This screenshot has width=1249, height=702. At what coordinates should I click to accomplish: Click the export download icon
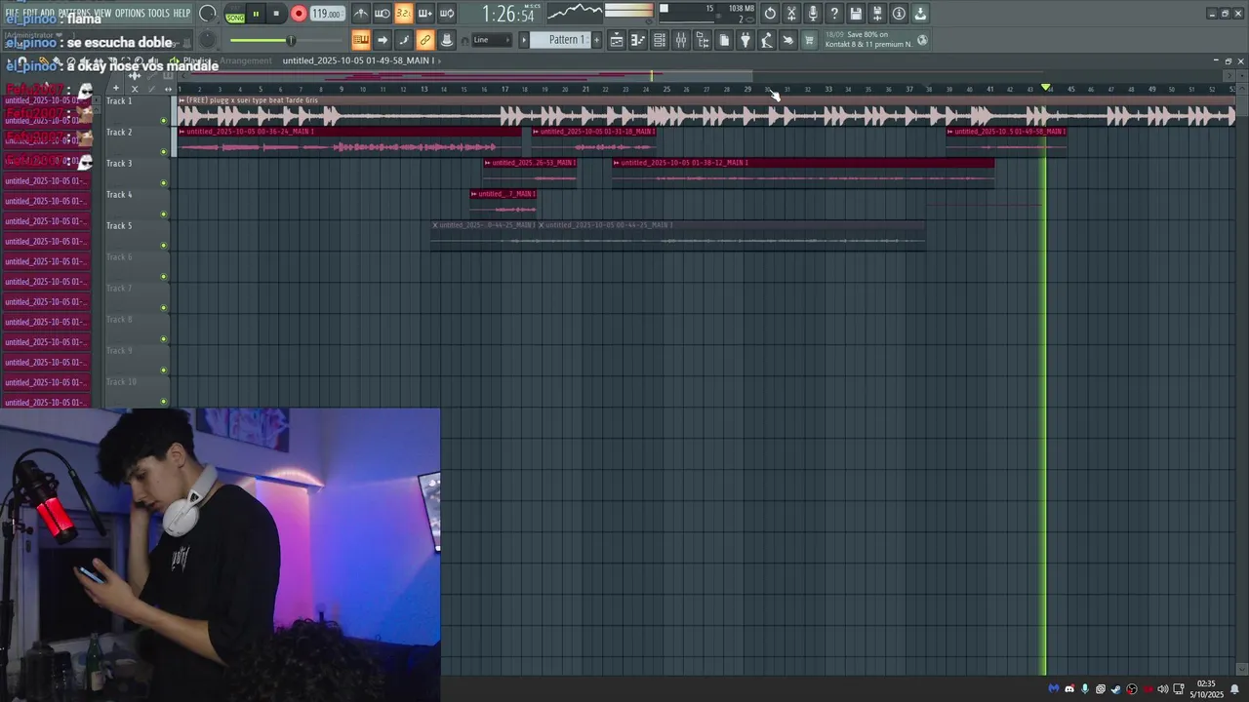click(x=920, y=14)
